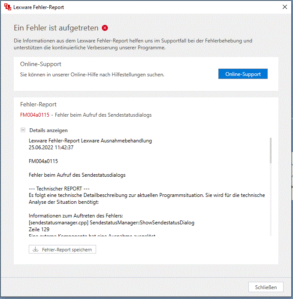Click the Lexware logo in the title bar

click(7, 7)
